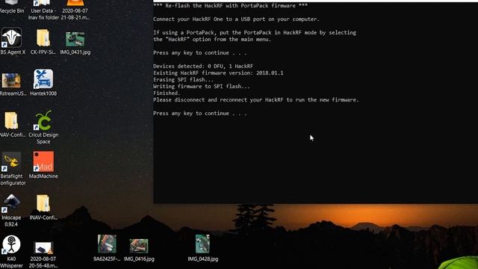Open the INAV-Confi folder beside Inkscape
This screenshot has width=478, height=269.
coord(43,208)
